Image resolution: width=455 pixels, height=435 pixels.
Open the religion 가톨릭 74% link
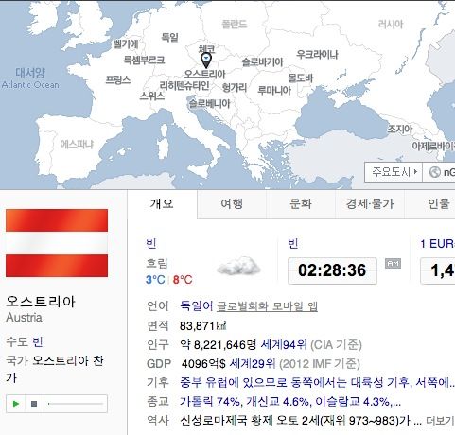tap(290, 402)
